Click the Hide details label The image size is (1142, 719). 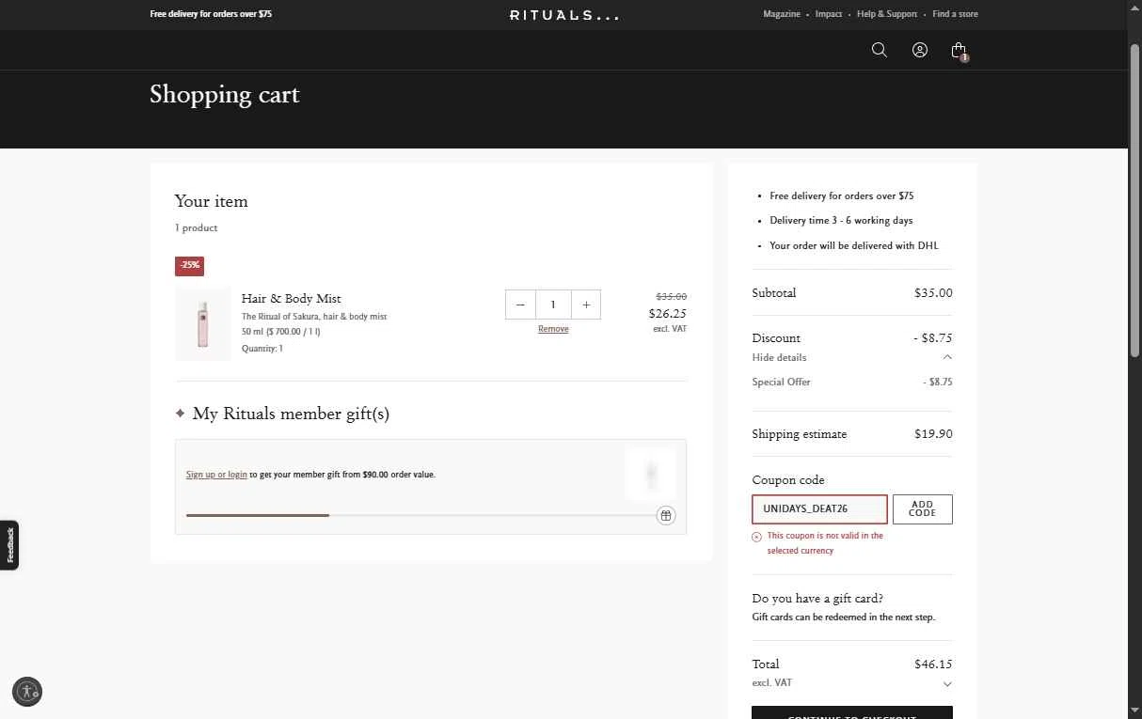[779, 357]
